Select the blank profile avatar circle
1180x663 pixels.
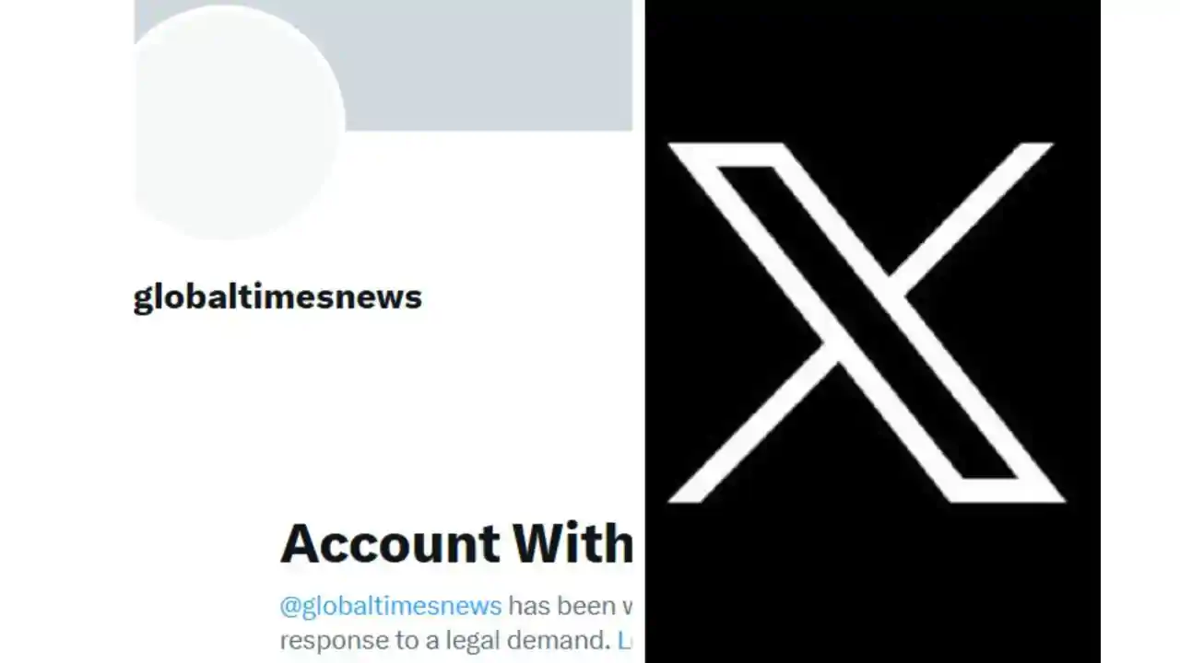(240, 122)
